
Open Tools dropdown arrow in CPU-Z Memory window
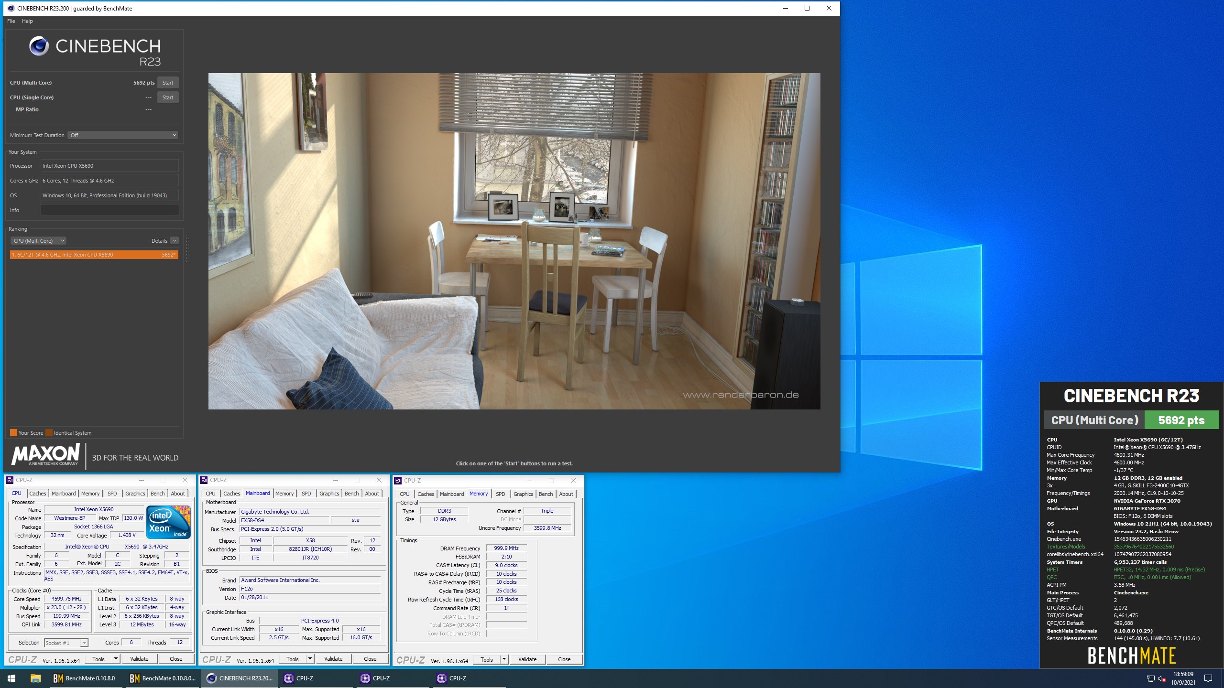pyautogui.click(x=504, y=659)
